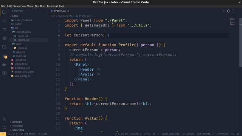Image resolution: width=242 pixels, height=136 pixels.
Task: Toggle Sort Imports in status bar
Action: 205,134
